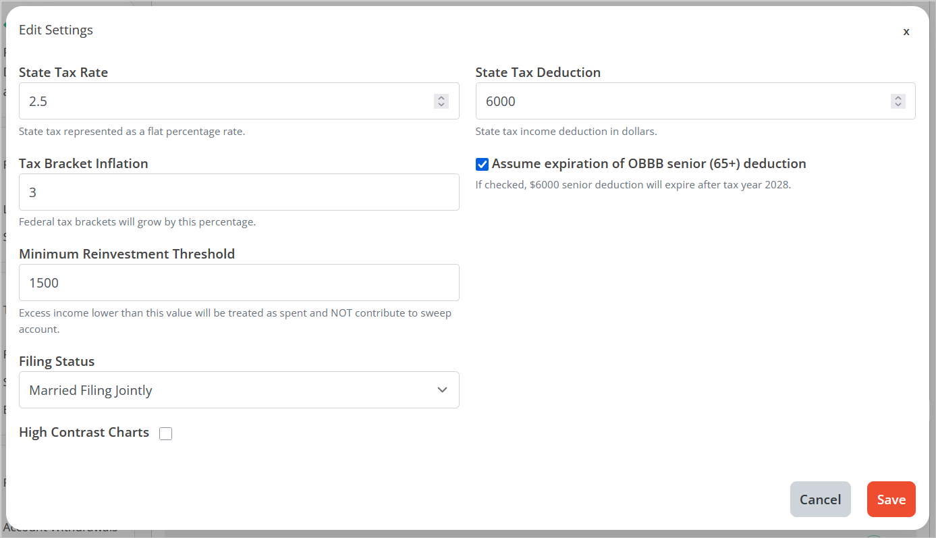Click the OBBB senior deduction label text
This screenshot has height=538, width=936.
pyautogui.click(x=649, y=164)
